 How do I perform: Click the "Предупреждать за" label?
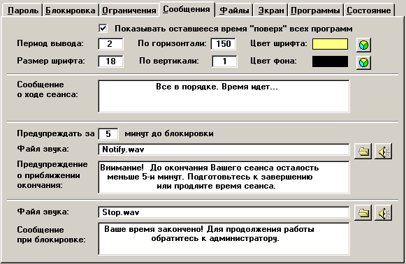tap(56, 133)
